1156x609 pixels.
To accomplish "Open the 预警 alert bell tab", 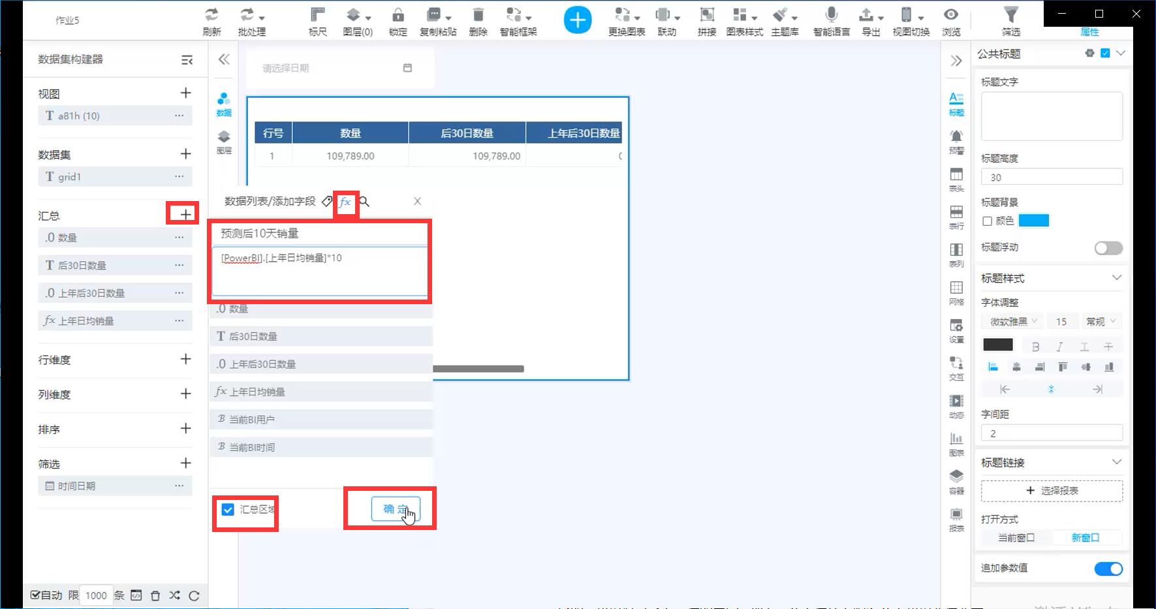I will pyautogui.click(x=956, y=141).
